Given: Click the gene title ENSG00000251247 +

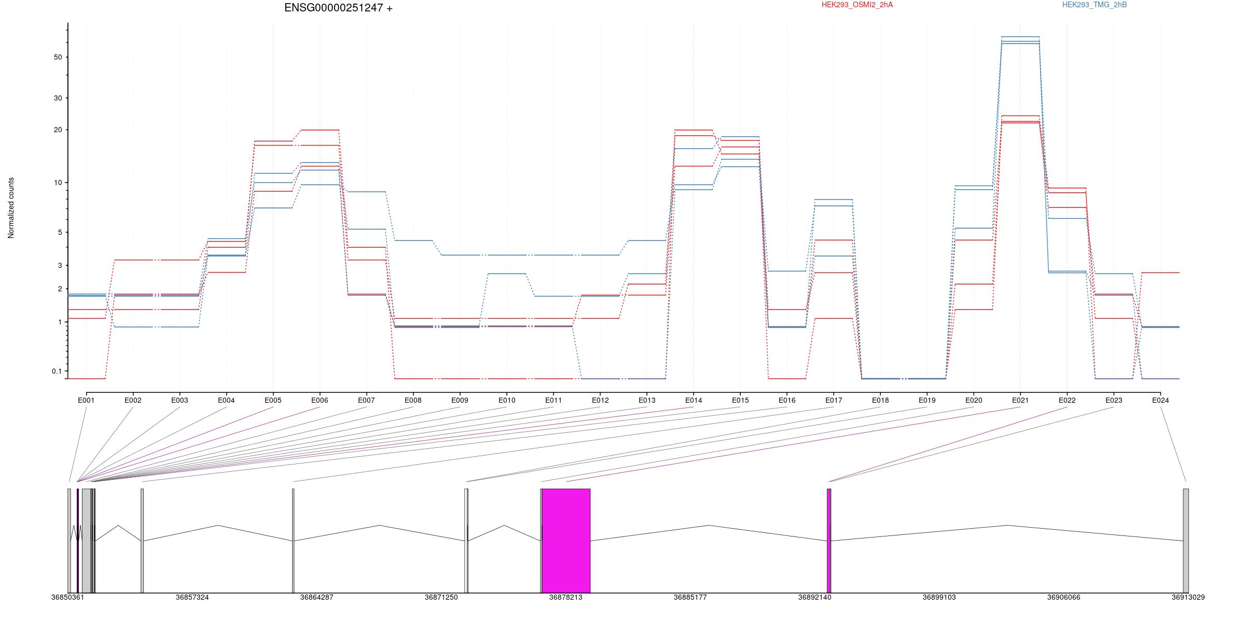Looking at the screenshot, I should (x=338, y=8).
